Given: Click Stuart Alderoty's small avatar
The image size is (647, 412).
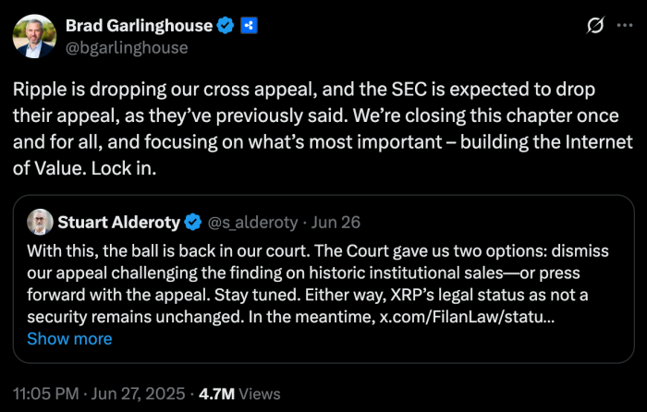Looking at the screenshot, I should click(x=40, y=222).
